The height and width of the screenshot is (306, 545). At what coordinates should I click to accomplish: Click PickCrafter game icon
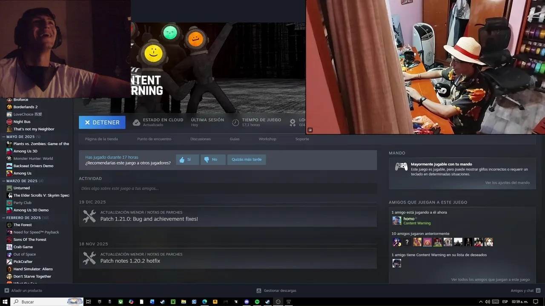click(x=9, y=262)
